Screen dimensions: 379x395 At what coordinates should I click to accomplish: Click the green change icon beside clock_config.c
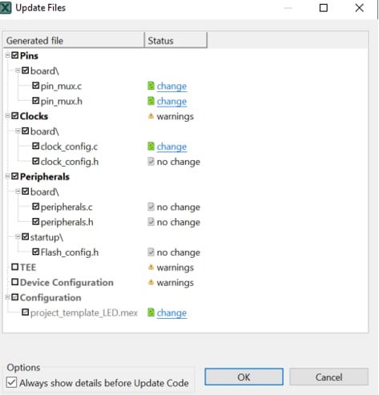pyautogui.click(x=151, y=147)
